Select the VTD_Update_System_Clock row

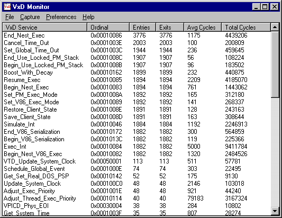click(x=137, y=161)
